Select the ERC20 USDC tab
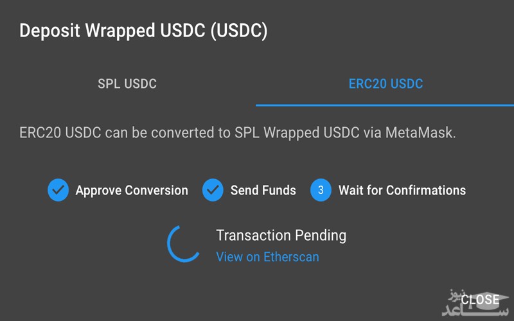This screenshot has width=514, height=321. (x=385, y=83)
